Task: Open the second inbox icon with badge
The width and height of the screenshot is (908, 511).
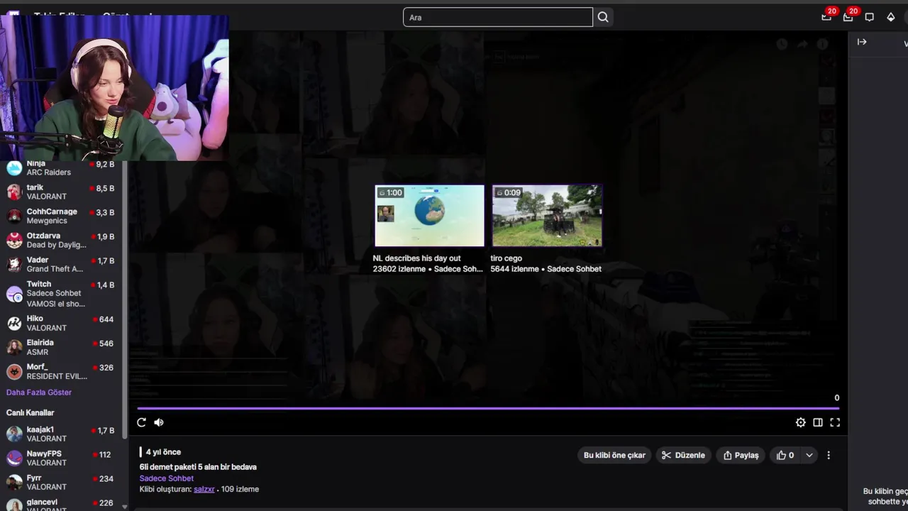Action: pyautogui.click(x=848, y=17)
